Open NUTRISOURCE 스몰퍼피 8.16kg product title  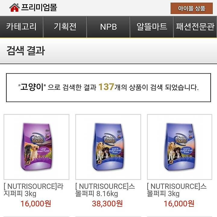pos(105,190)
